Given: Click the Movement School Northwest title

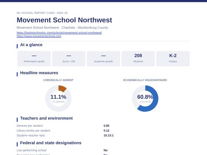Looking at the screenshot, I should click(x=64, y=20).
